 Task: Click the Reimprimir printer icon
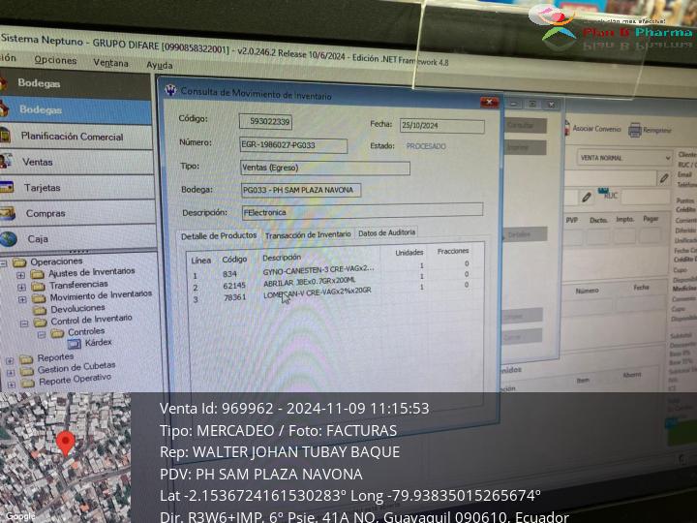click(635, 130)
